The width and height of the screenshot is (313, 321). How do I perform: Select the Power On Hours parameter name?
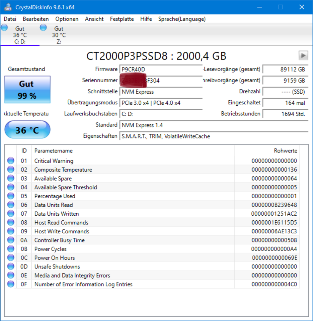[x=55, y=258]
